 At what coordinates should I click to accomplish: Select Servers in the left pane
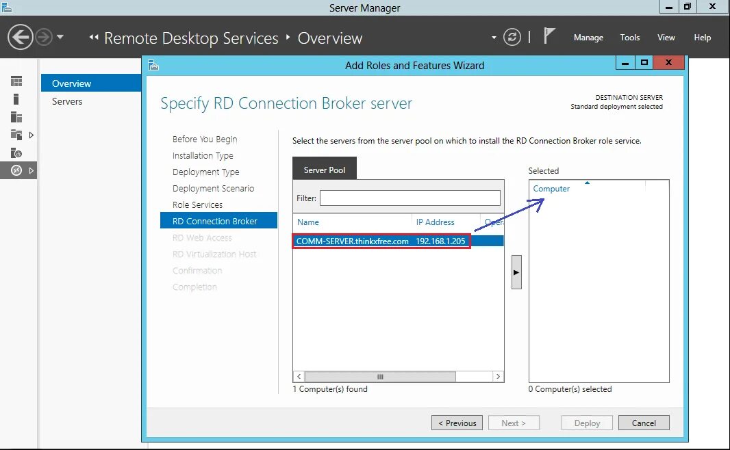(x=67, y=101)
